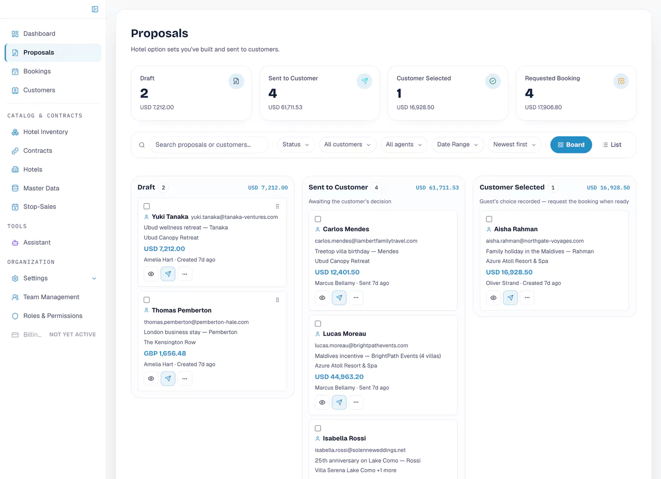The image size is (661, 479).
Task: Click the Draft summary card document icon
Action: [x=236, y=81]
